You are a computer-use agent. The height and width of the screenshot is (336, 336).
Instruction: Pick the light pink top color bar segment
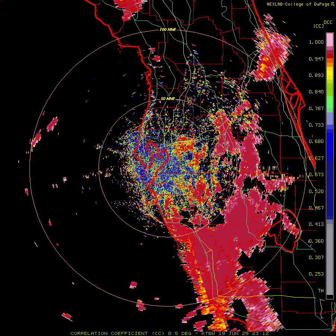point(330,40)
